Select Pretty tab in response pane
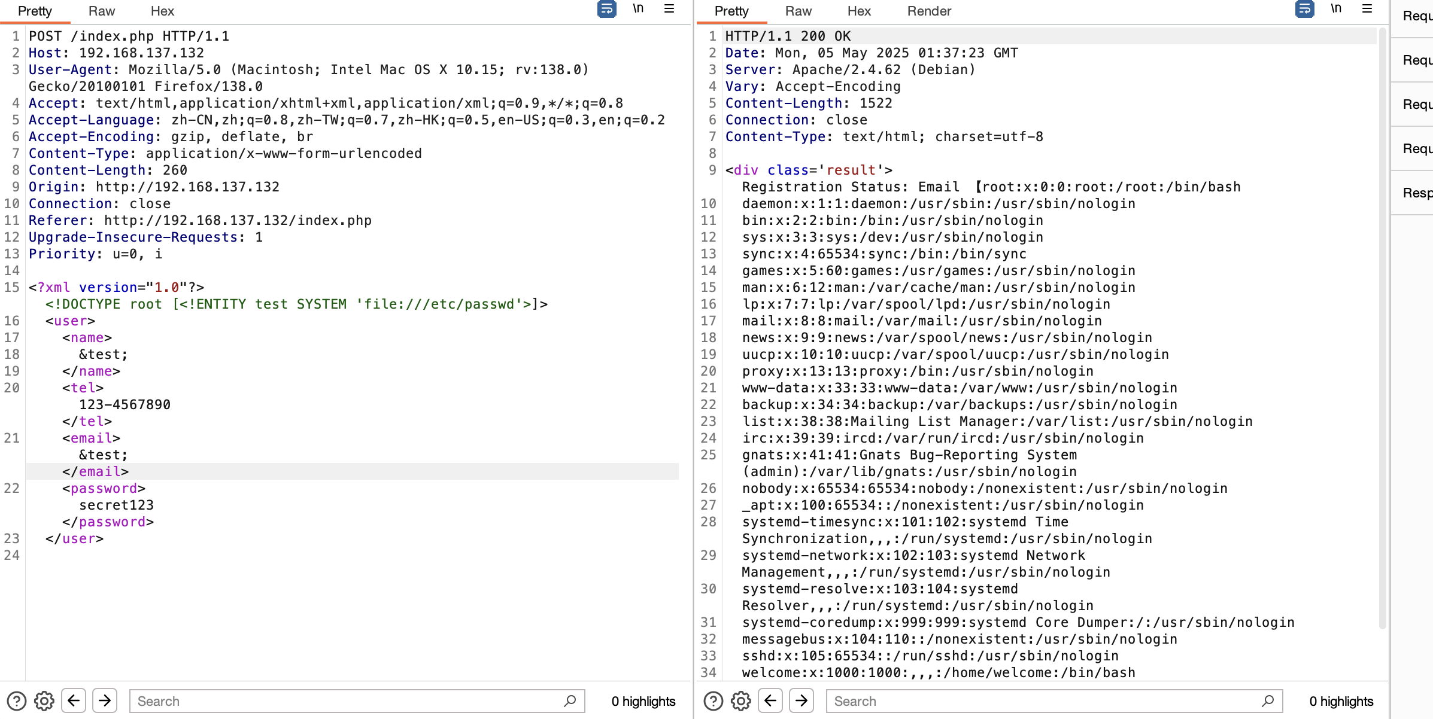The width and height of the screenshot is (1433, 719). [731, 11]
